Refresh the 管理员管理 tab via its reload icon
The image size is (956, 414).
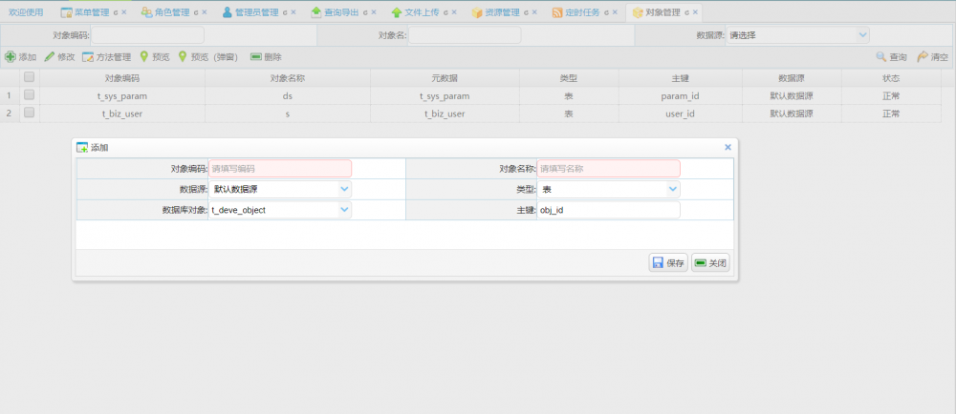285,12
